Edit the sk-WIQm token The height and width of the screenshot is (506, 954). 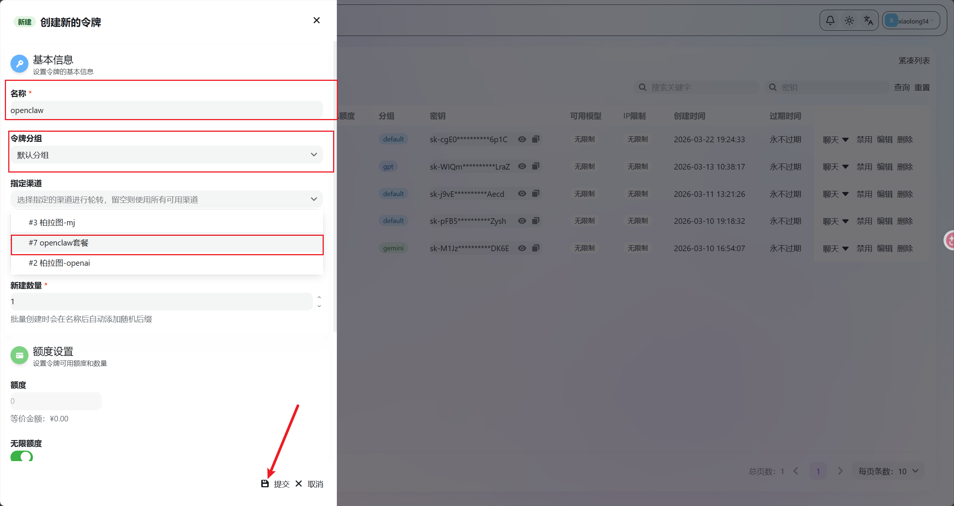[x=884, y=167]
